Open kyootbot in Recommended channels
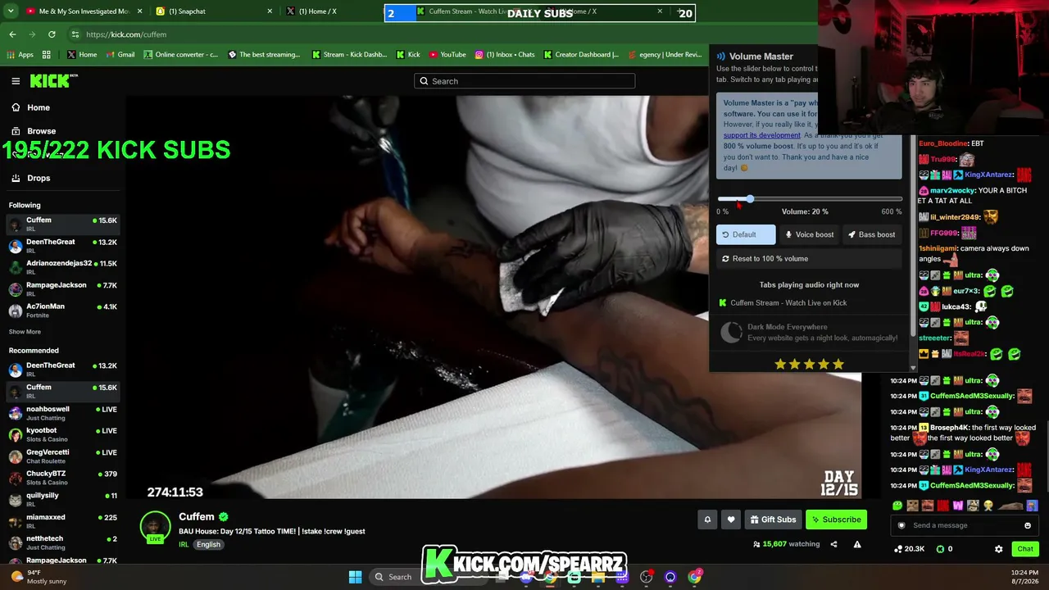The width and height of the screenshot is (1049, 590). (62, 434)
